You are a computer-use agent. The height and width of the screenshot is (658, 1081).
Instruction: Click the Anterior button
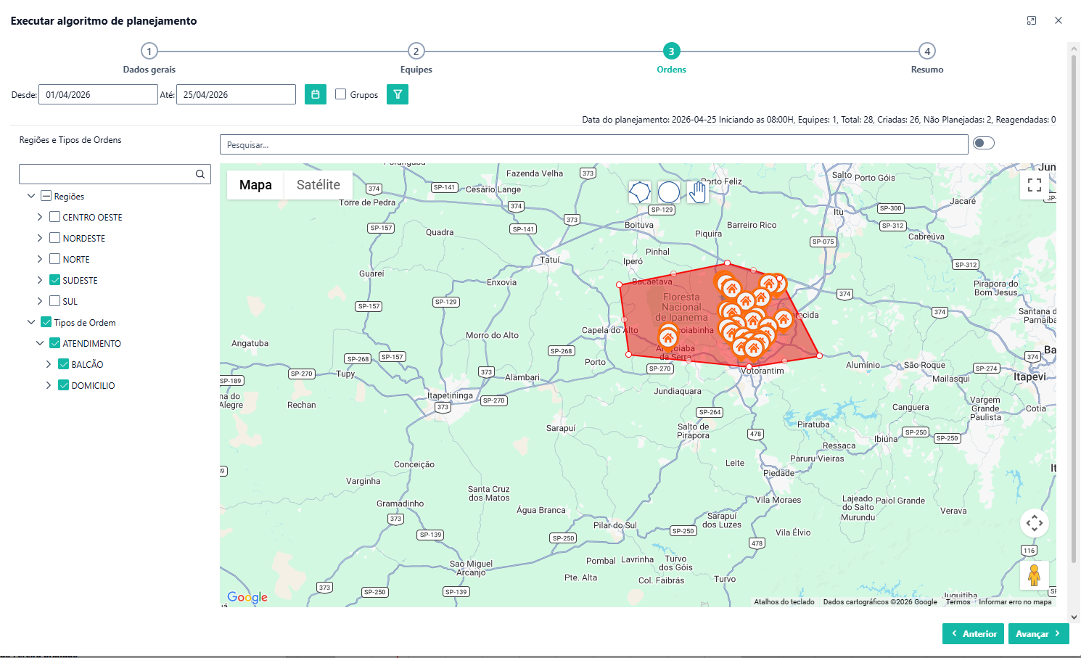[973, 633]
